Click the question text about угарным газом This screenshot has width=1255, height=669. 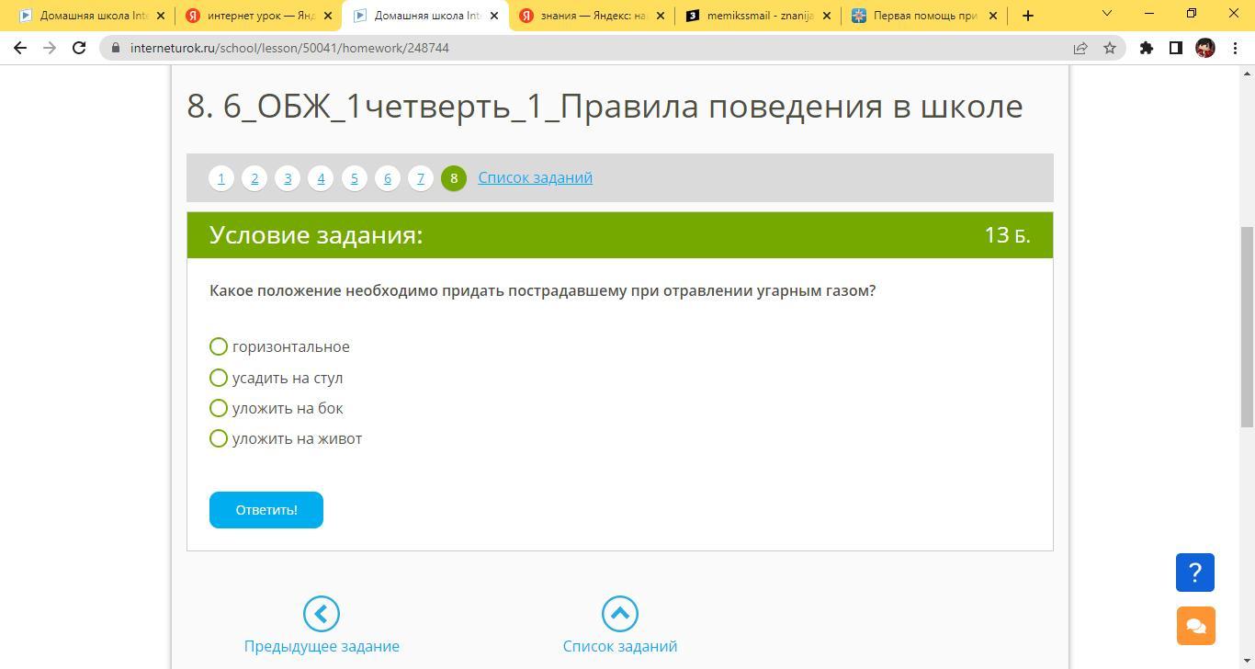(x=542, y=290)
